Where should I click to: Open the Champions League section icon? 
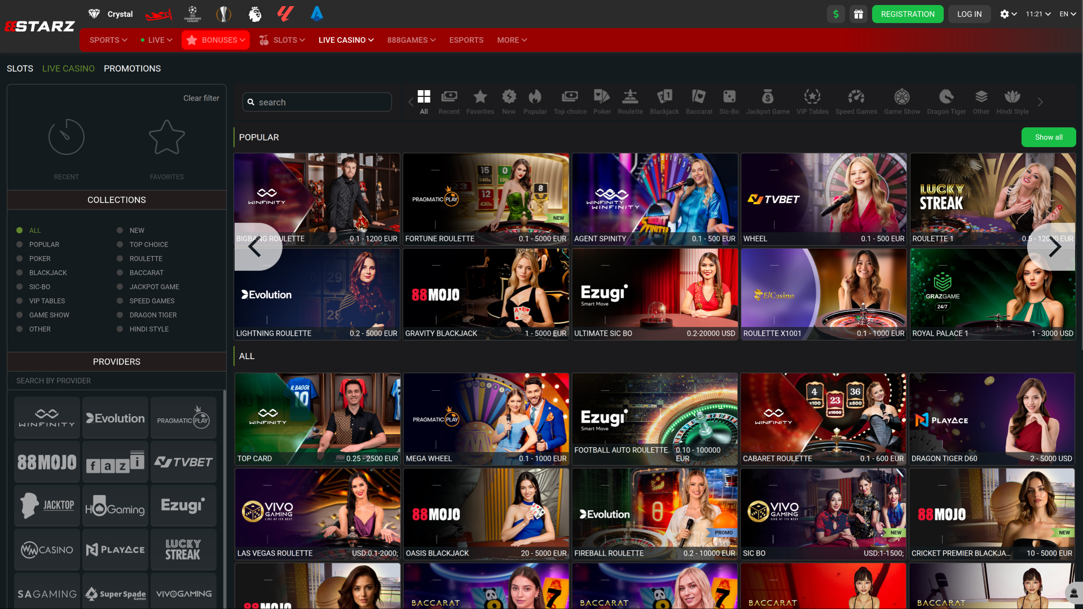(x=192, y=14)
